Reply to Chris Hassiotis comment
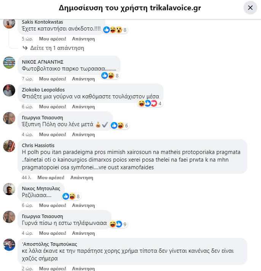This screenshot has height=271, width=261. pyautogui.click(x=82, y=178)
